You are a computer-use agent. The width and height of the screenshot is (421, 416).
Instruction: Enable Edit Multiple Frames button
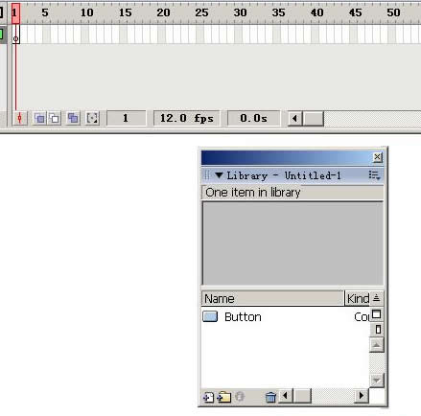pyautogui.click(x=73, y=118)
